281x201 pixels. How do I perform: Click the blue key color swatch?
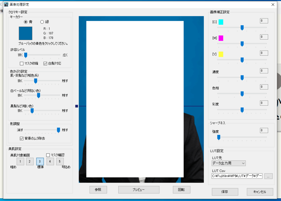click(x=25, y=33)
